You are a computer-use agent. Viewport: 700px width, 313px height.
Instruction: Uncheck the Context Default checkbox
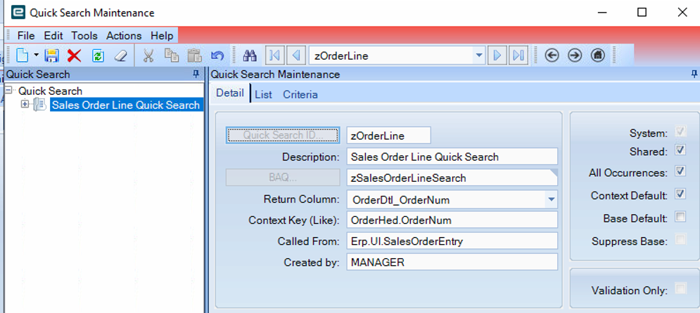680,194
